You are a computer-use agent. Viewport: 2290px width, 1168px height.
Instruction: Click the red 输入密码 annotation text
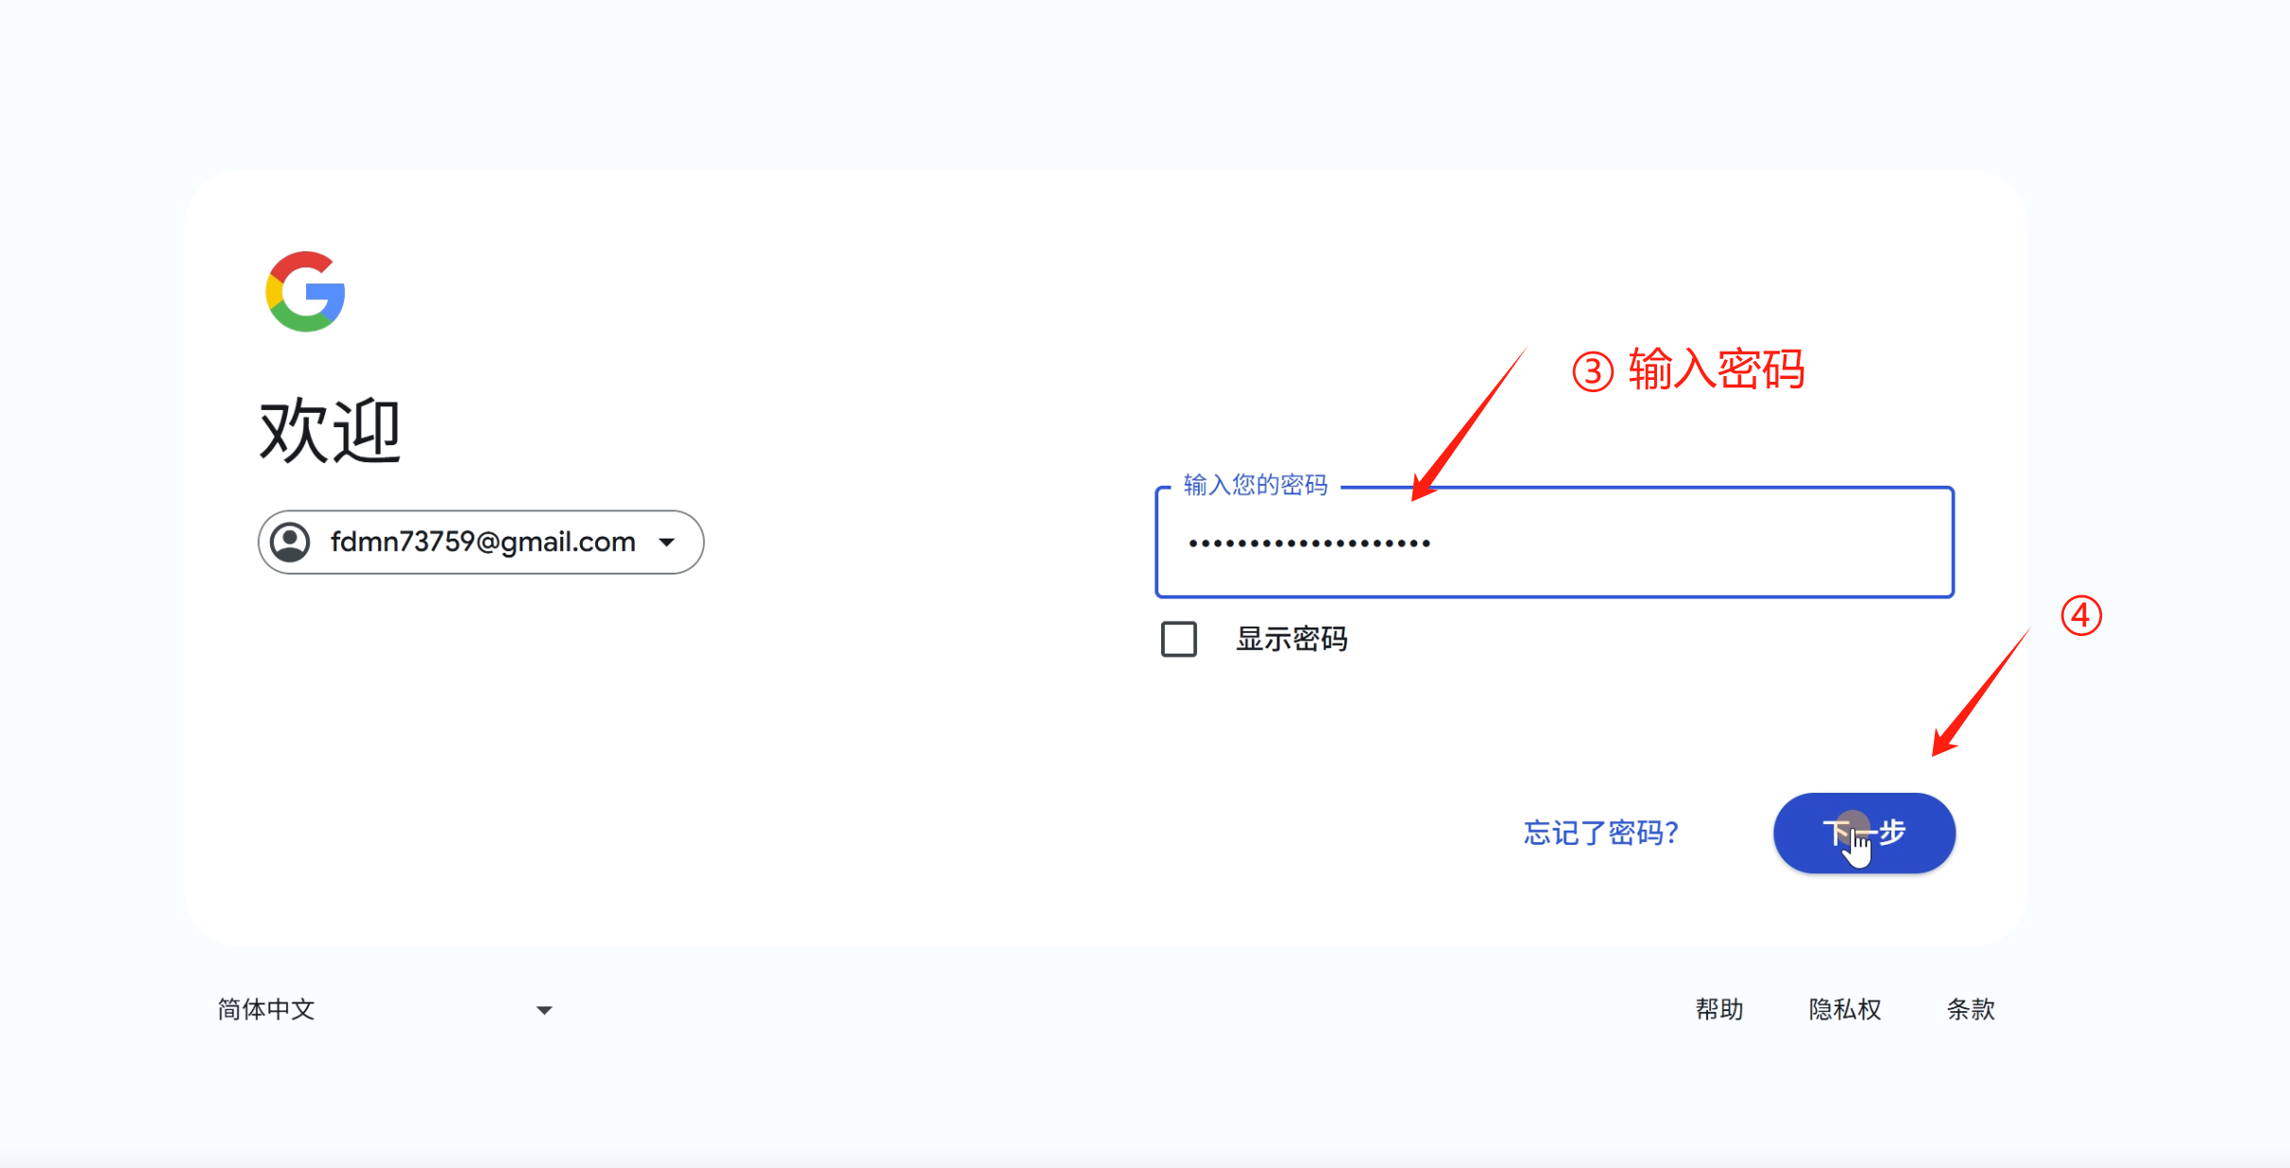(x=1717, y=369)
